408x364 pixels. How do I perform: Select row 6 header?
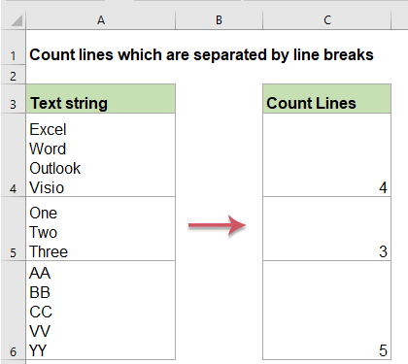(13, 311)
